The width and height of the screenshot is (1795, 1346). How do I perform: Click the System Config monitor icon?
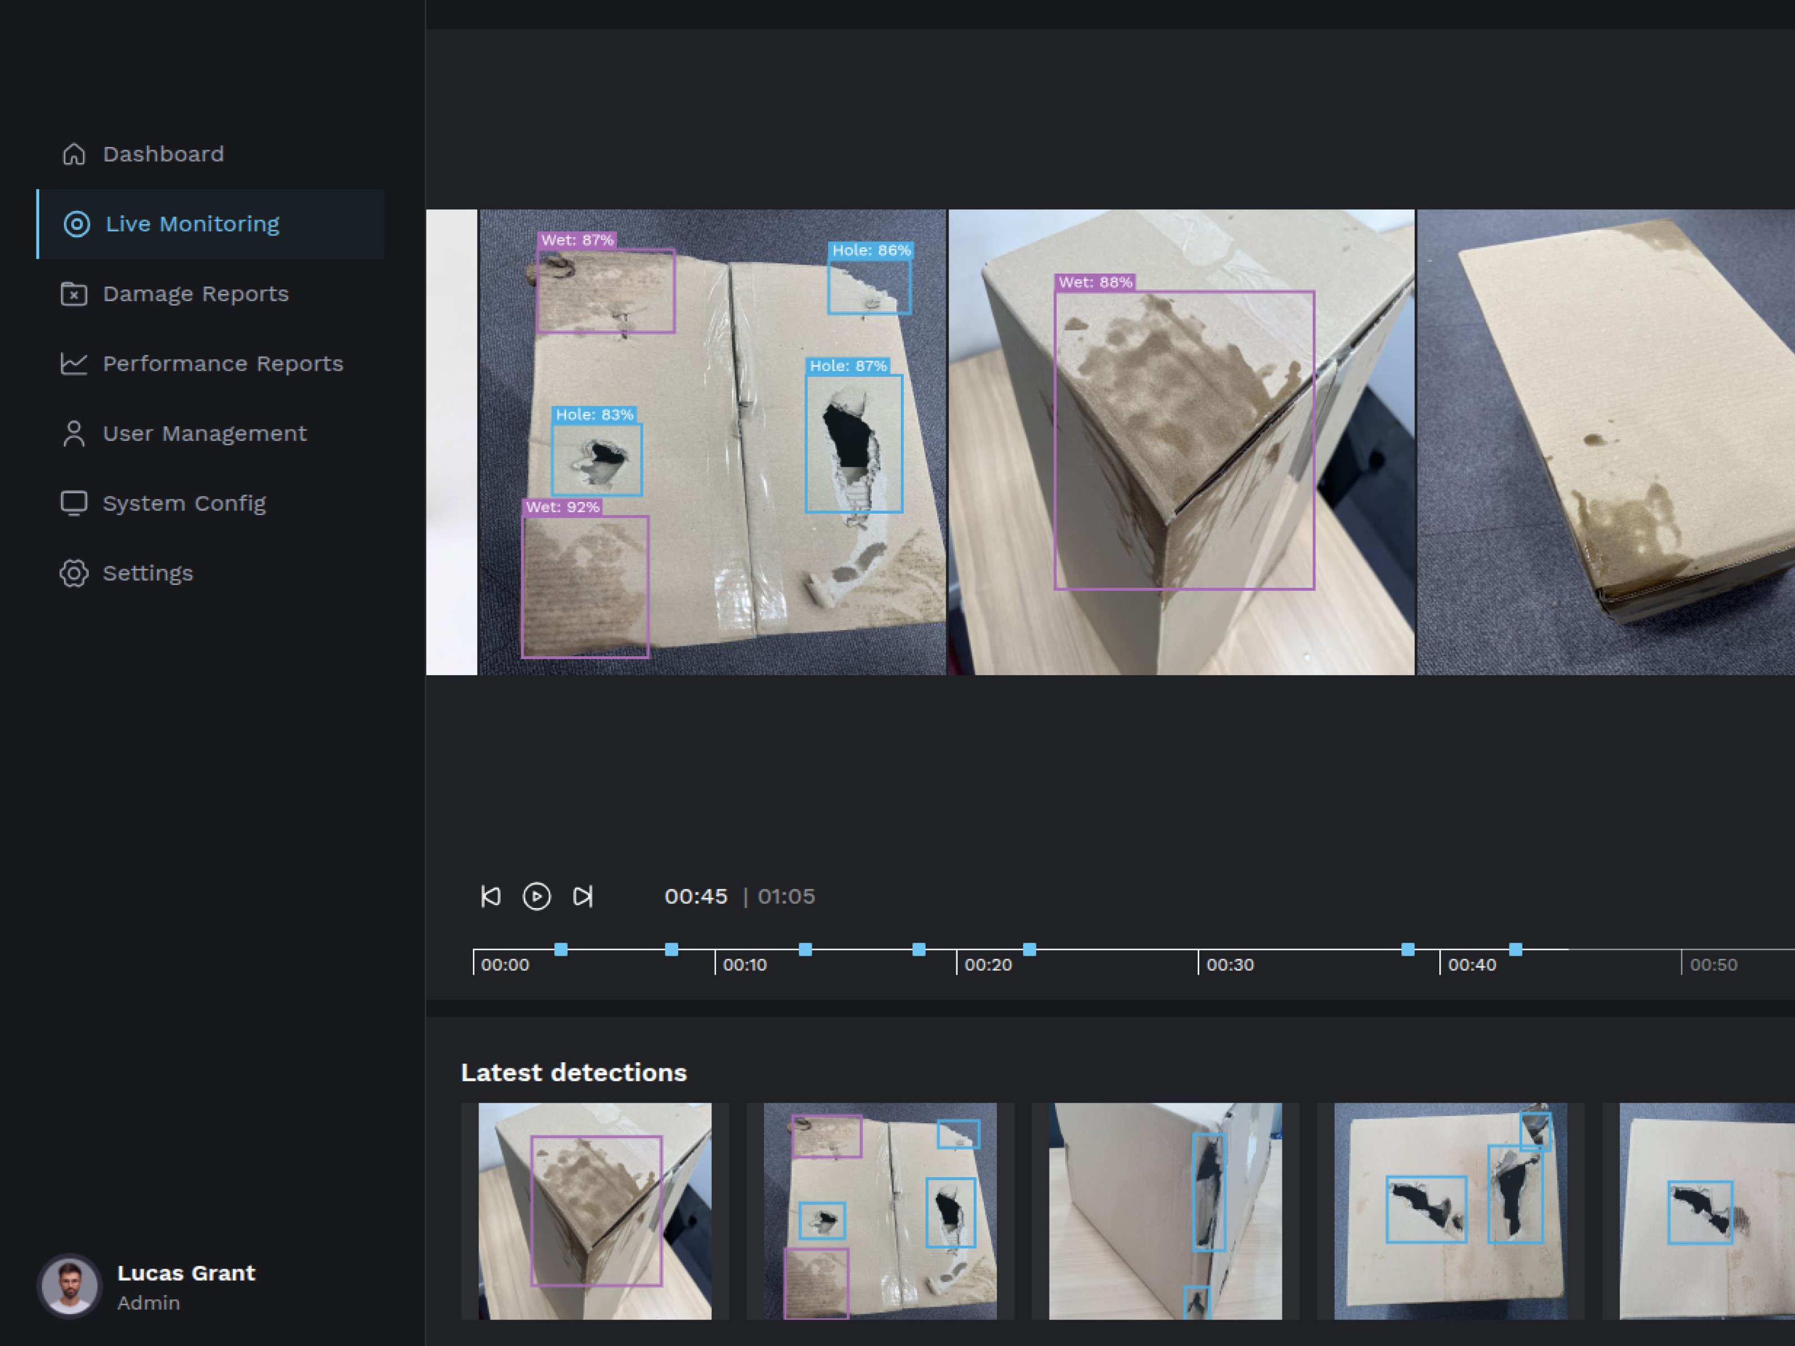[x=74, y=503]
